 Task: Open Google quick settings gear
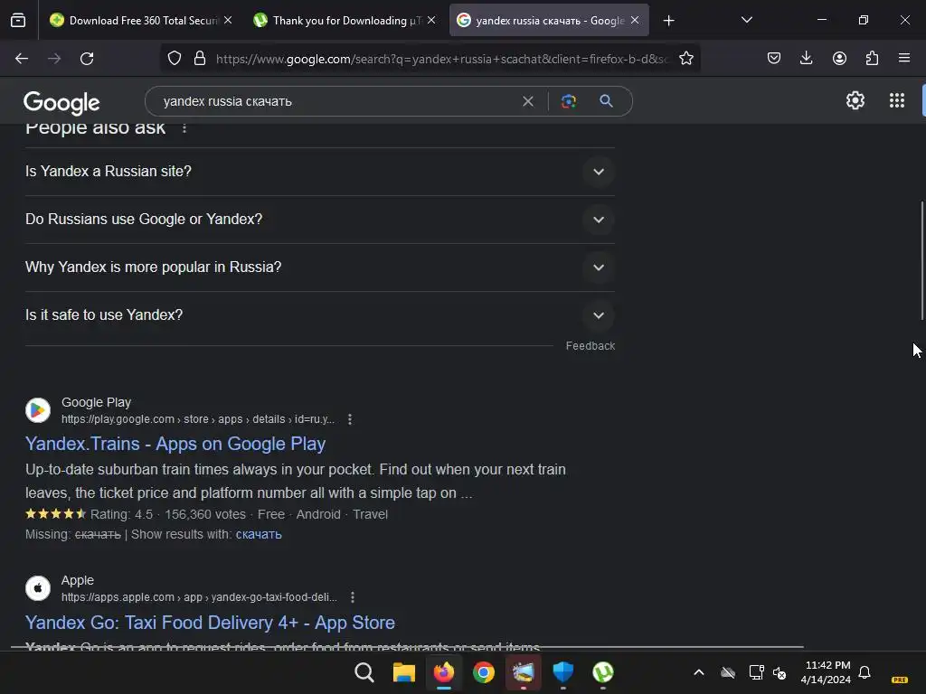[x=855, y=101]
